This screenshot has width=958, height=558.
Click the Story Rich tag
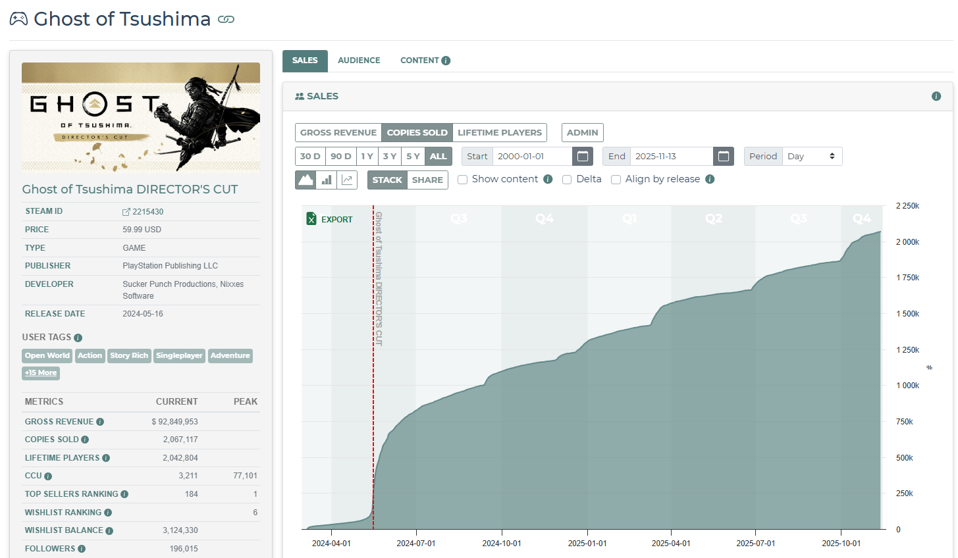point(129,355)
